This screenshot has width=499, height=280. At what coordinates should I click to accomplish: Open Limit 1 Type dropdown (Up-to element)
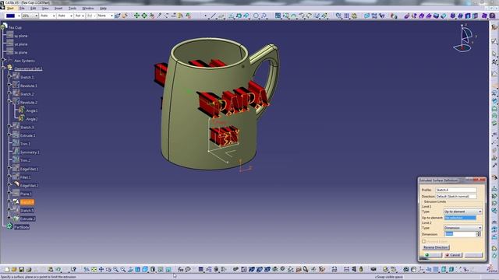click(x=462, y=212)
